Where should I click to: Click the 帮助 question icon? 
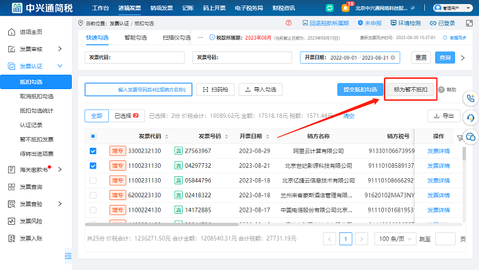(441, 90)
